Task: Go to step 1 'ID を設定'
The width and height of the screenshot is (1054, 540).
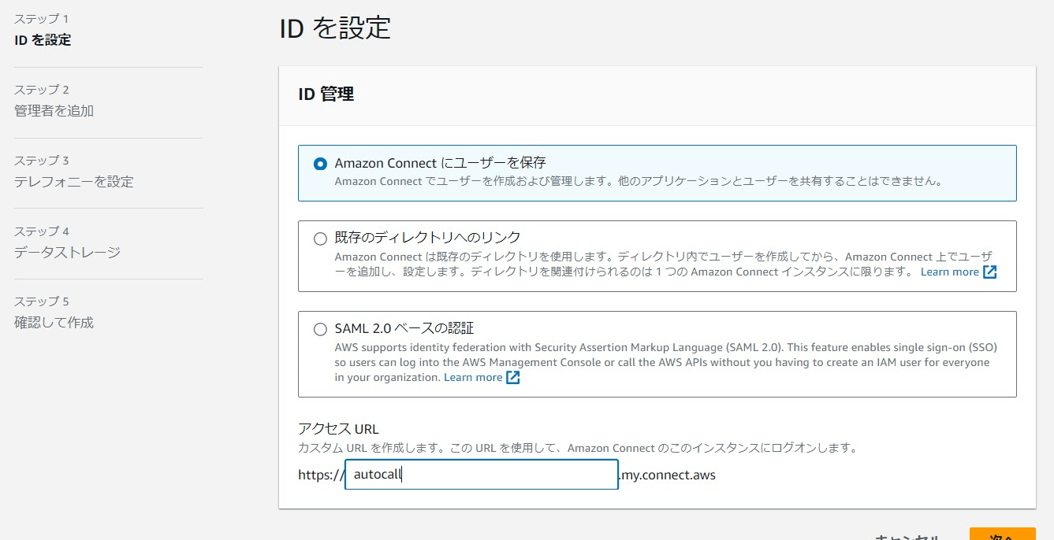Action: point(43,40)
